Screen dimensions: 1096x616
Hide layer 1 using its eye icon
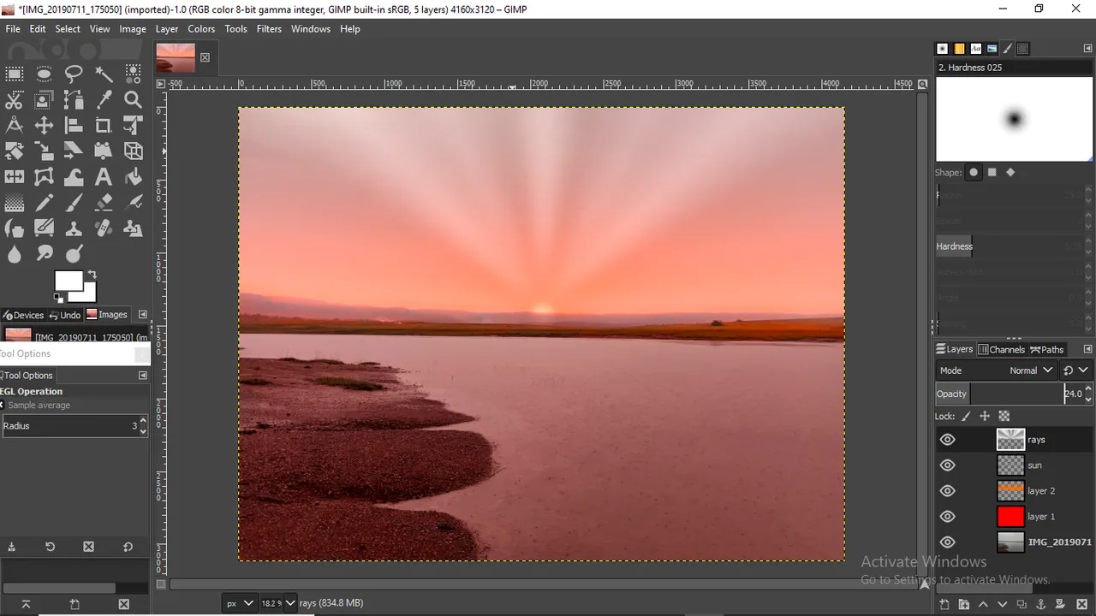tap(947, 517)
